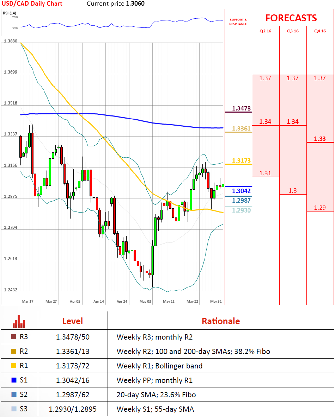Click the 1.2432 price axis label
Screen dimensions: 335x417
[x=10, y=290]
